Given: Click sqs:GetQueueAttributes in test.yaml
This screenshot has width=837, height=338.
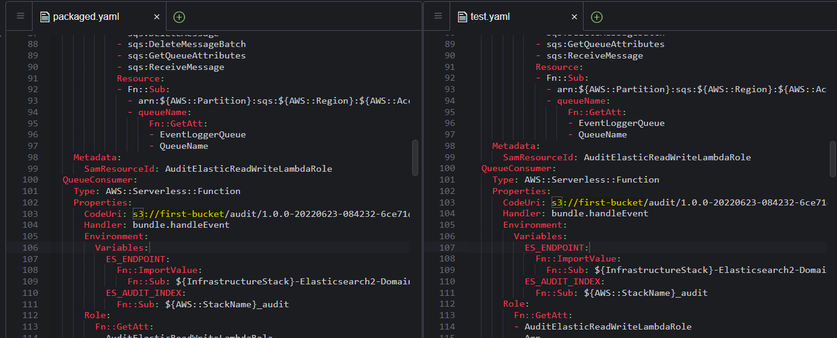Looking at the screenshot, I should coord(605,44).
